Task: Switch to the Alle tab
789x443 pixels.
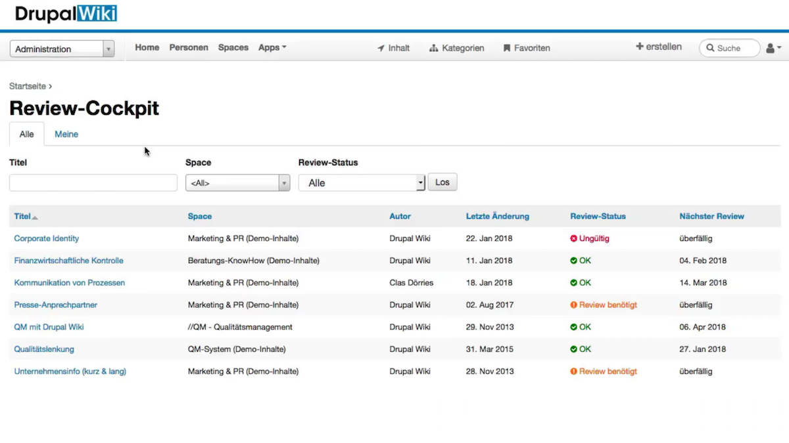Action: coord(27,134)
